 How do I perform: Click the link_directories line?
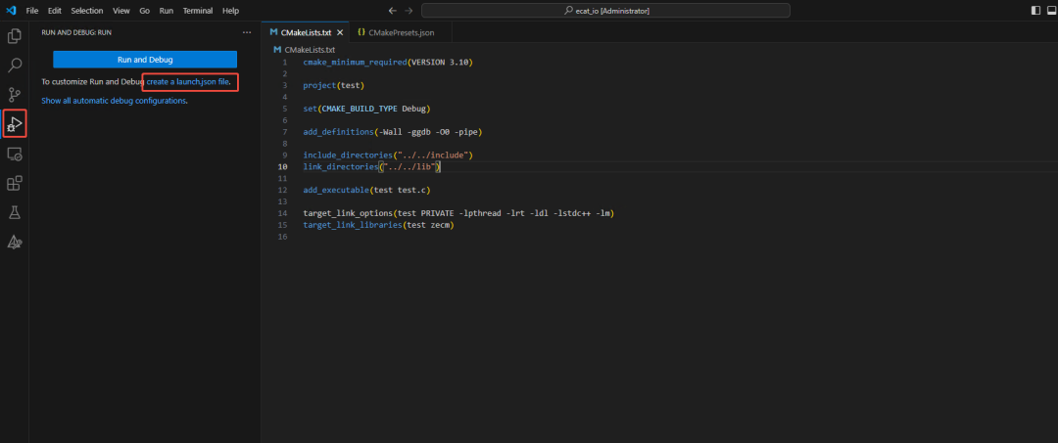coord(372,167)
